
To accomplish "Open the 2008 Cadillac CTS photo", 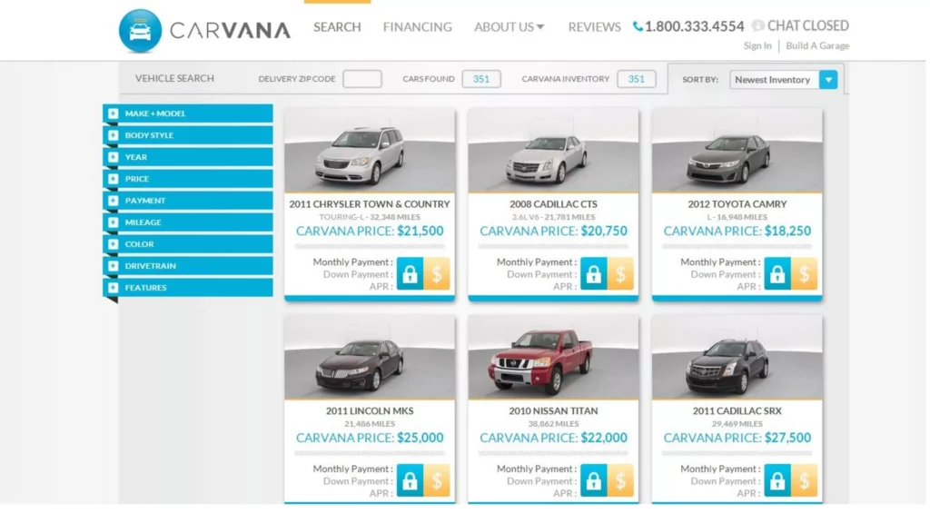I will tap(553, 151).
